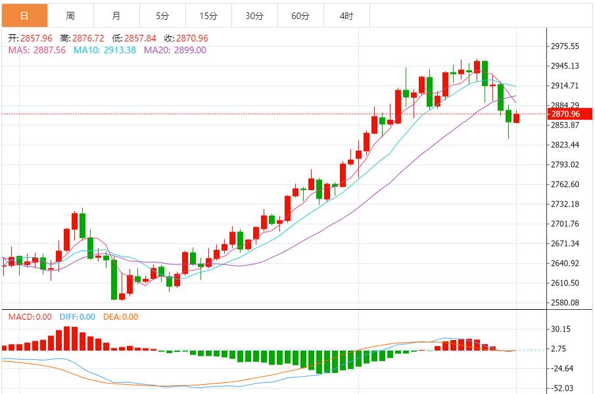Select the 15分 timeframe tab

(x=208, y=16)
